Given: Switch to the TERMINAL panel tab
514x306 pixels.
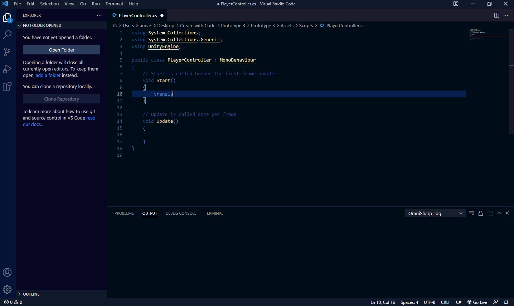Looking at the screenshot, I should click(214, 213).
